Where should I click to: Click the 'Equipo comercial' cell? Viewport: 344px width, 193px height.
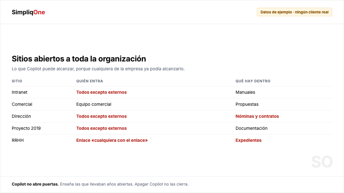(94, 104)
